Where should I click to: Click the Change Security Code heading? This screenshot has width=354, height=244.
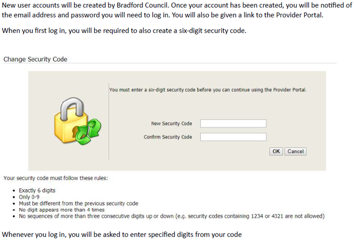pyautogui.click(x=35, y=59)
